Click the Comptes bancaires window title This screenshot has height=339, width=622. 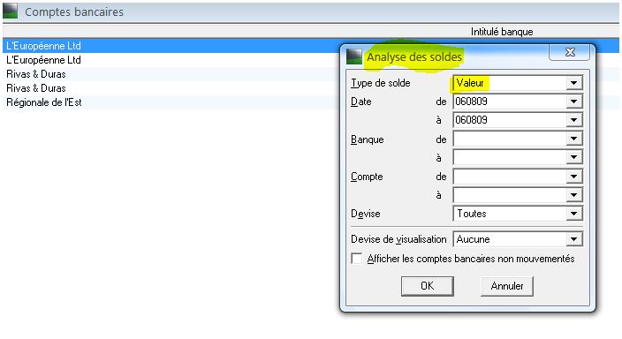[74, 11]
